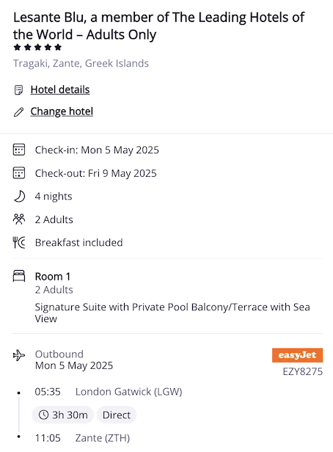333x452 pixels.
Task: Click the moon nights icon
Action: tap(19, 197)
